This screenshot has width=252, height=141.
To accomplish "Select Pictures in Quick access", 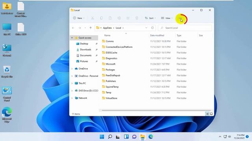I will pyautogui.click(x=84, y=61).
